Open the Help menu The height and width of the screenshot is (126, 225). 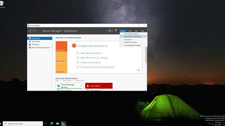pos(142,31)
